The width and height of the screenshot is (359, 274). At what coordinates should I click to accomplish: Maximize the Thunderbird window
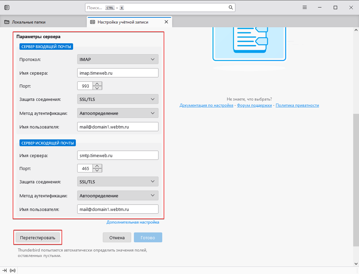tap(335, 7)
